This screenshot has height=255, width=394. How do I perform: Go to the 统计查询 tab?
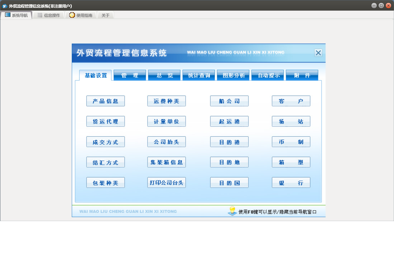coord(199,75)
